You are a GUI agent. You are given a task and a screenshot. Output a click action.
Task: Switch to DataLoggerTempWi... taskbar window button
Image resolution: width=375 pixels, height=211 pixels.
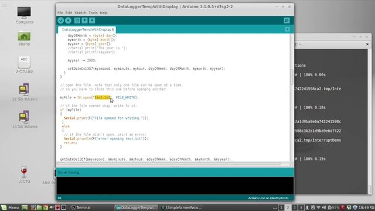pyautogui.click(x=136, y=207)
